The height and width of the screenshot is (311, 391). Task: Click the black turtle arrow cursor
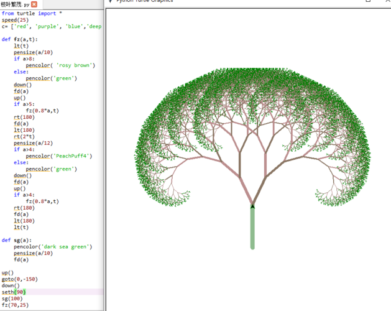click(x=252, y=205)
